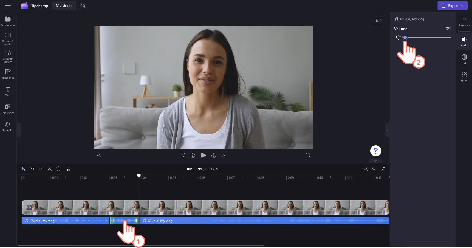Image resolution: width=472 pixels, height=248 pixels.
Task: Click the 00:03.99 current timecode
Action: coord(194,169)
